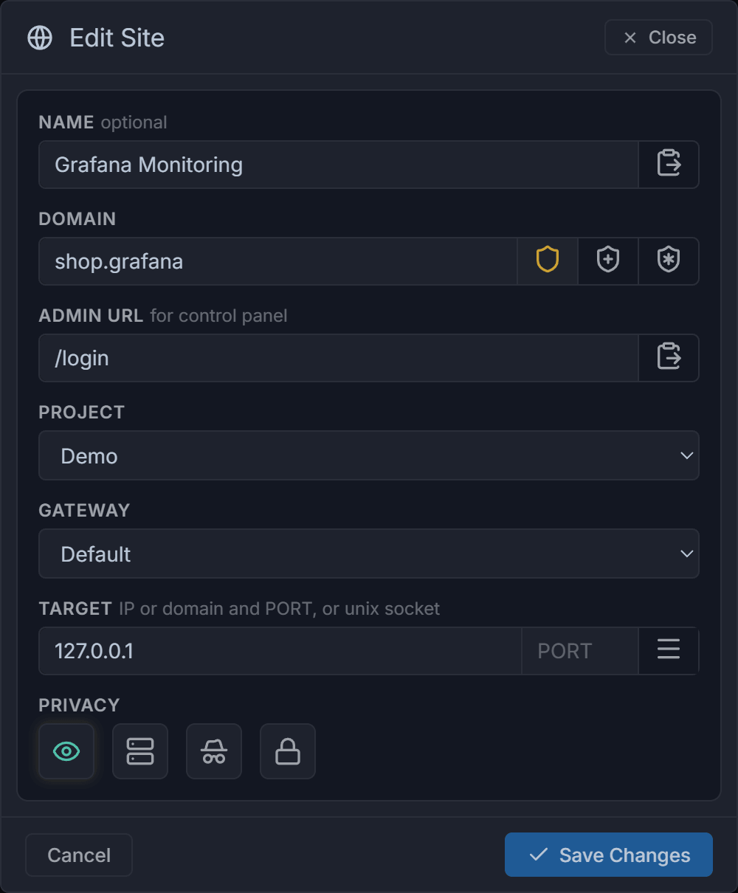
Task: Click the Cancel button
Action: 79,855
